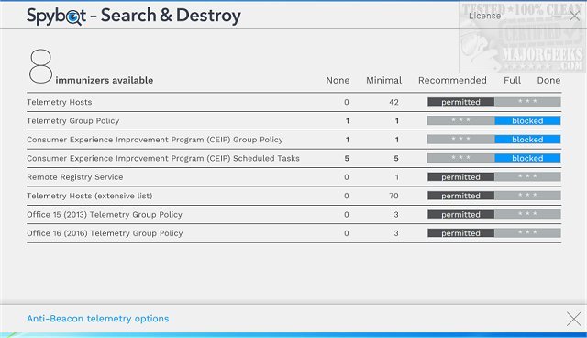Click permitted for Remote Registry Service
This screenshot has width=587, height=338.
[x=460, y=177]
